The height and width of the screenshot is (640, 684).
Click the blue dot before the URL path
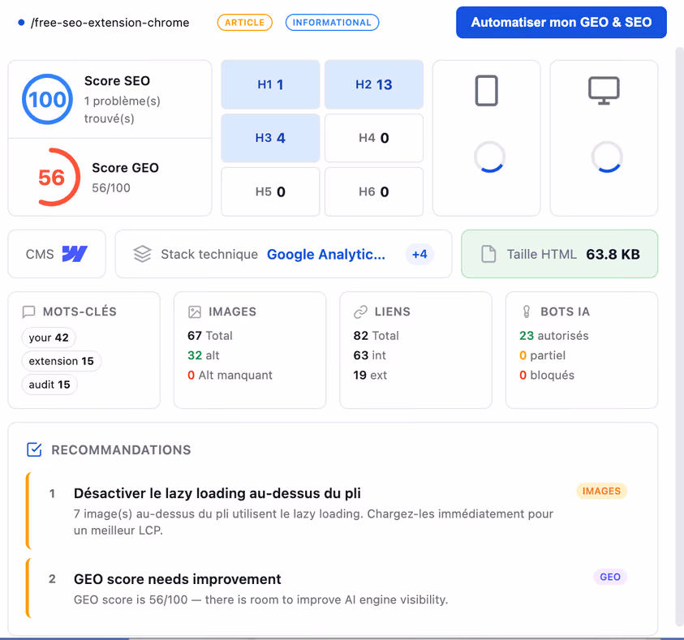click(x=21, y=23)
